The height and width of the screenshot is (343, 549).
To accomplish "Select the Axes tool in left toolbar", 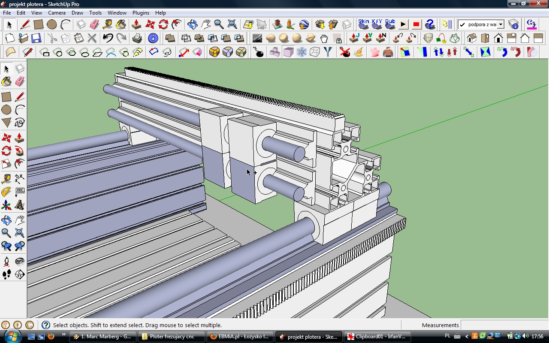I will pyautogui.click(x=6, y=205).
